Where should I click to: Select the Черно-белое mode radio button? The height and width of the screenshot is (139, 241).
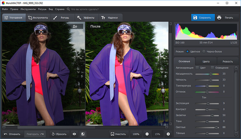(x=204, y=51)
